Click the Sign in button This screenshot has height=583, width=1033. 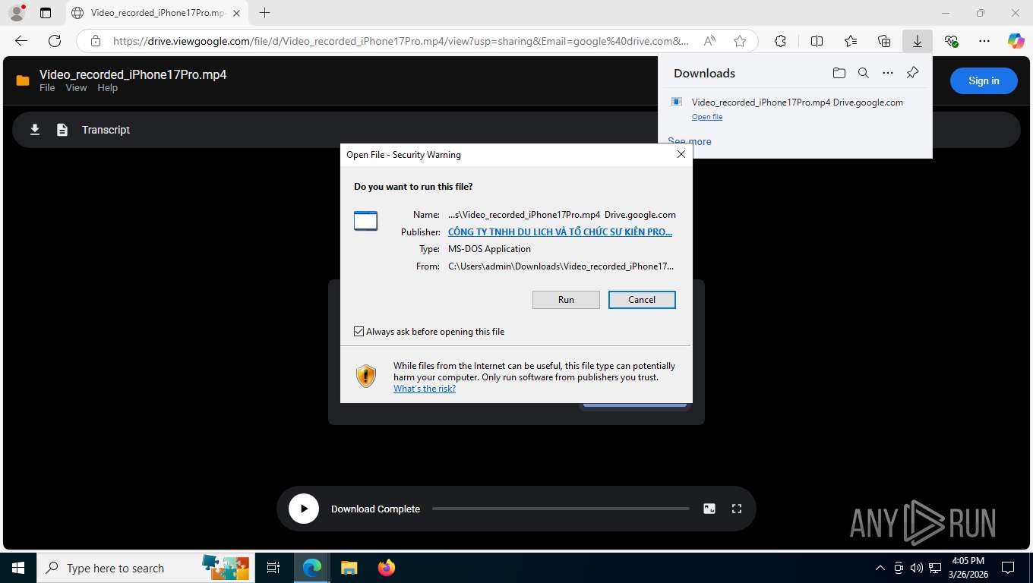pos(984,80)
